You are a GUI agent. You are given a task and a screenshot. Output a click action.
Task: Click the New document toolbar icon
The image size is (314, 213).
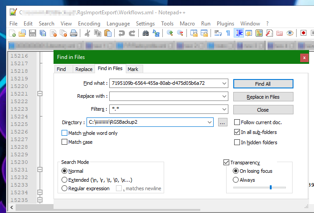coord(12,33)
